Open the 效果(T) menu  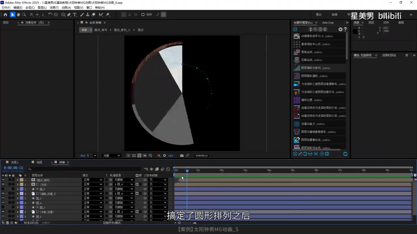click(x=54, y=7)
